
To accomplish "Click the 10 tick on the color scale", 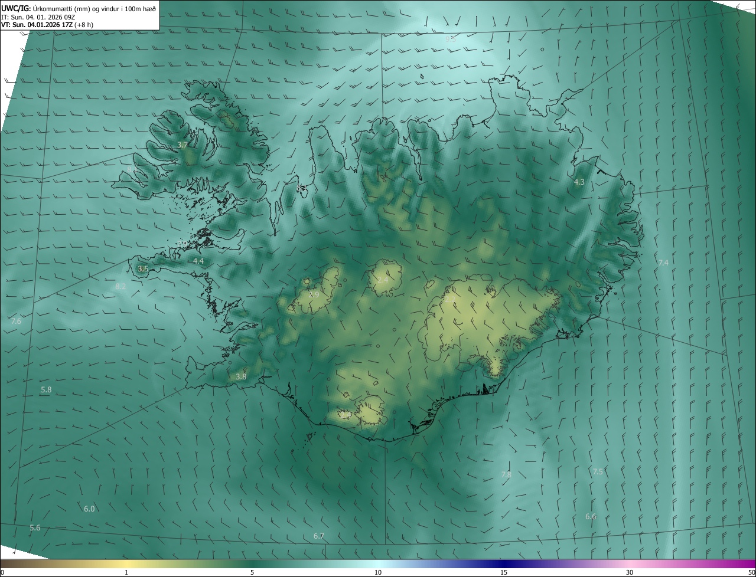I will (x=378, y=572).
